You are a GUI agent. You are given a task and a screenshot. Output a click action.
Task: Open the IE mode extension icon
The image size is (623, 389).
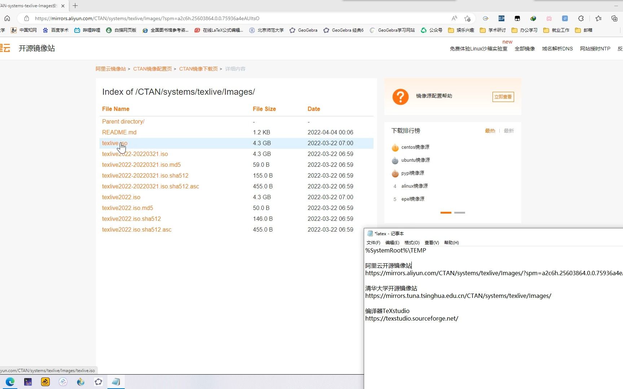point(486,18)
